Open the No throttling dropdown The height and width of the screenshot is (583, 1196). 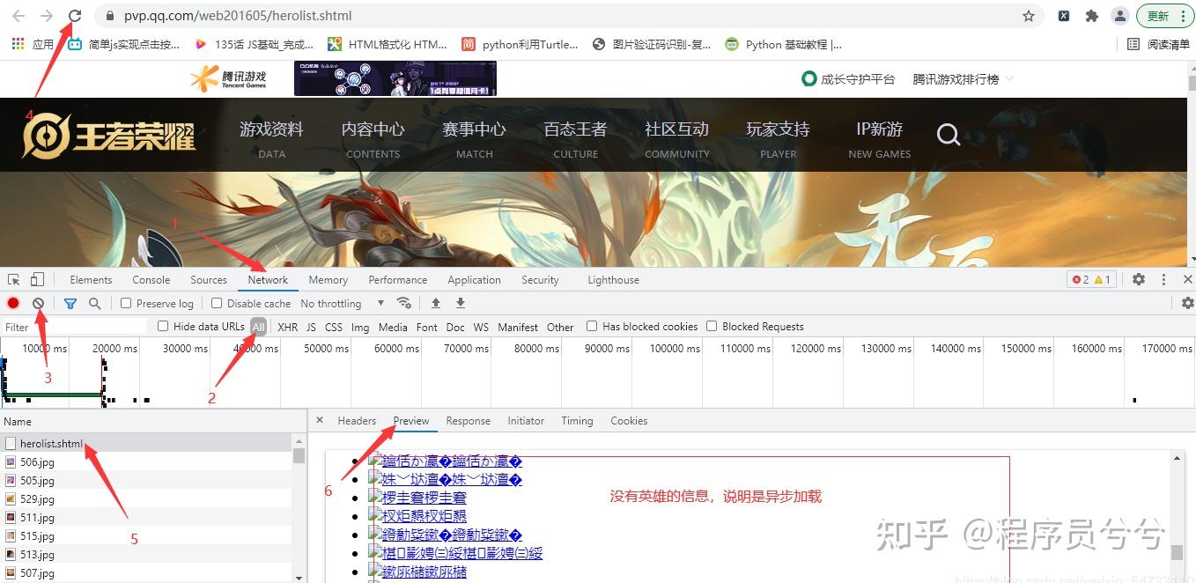coord(343,303)
